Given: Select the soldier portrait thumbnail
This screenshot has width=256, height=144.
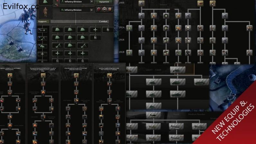Looking at the screenshot, I should 45,11.
